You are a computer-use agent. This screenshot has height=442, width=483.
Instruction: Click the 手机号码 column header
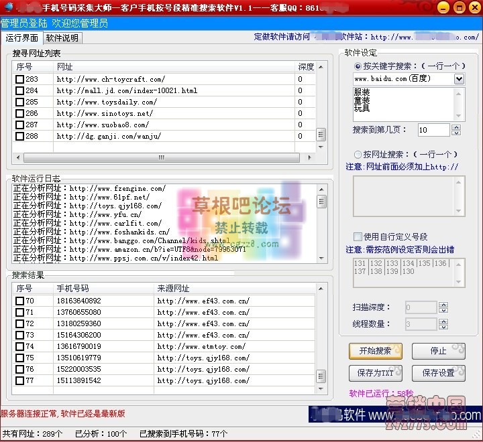click(x=103, y=289)
